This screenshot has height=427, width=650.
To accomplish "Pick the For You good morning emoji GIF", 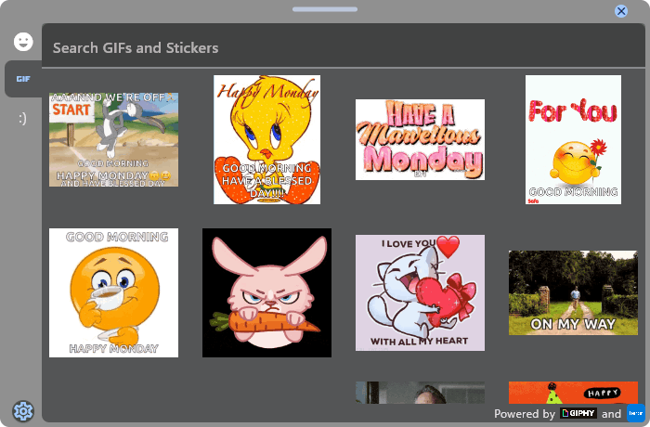I will 573,139.
